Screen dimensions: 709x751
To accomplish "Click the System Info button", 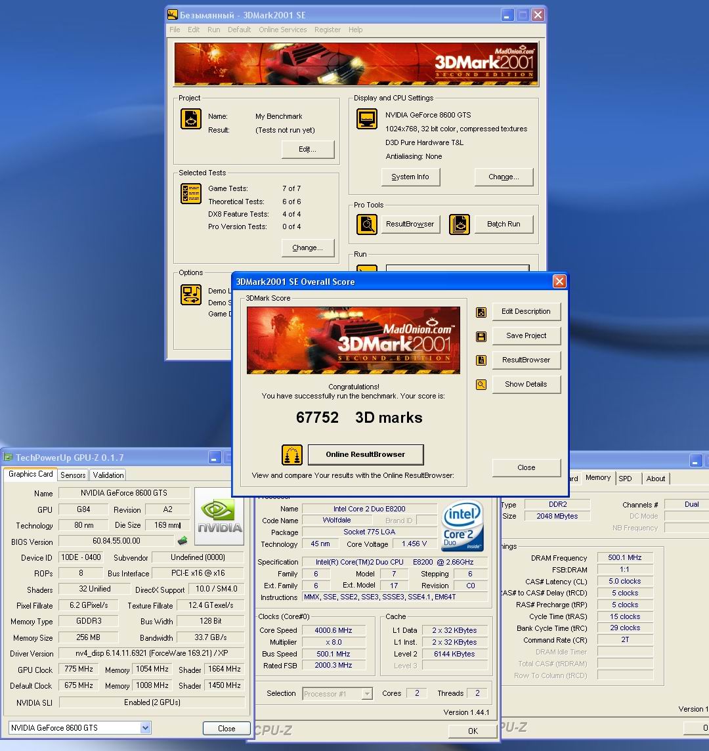I will point(410,177).
